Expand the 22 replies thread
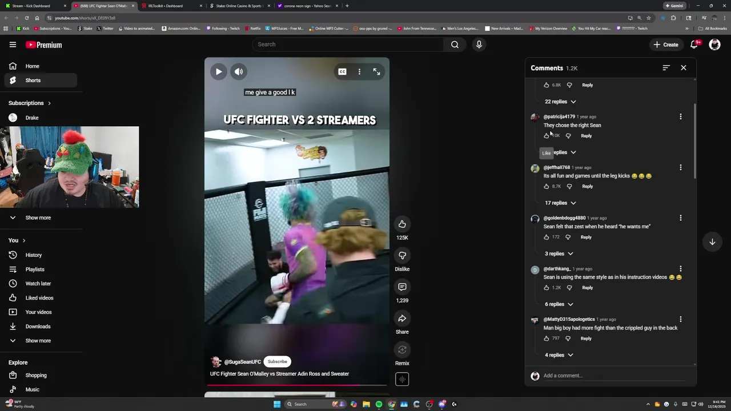This screenshot has height=411, width=731. tap(560, 102)
